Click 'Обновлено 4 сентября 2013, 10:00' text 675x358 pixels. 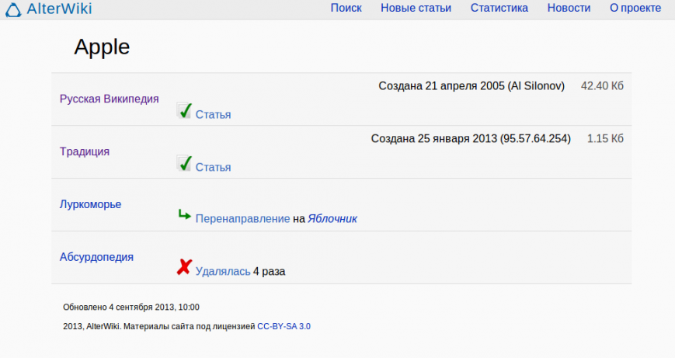tap(131, 308)
